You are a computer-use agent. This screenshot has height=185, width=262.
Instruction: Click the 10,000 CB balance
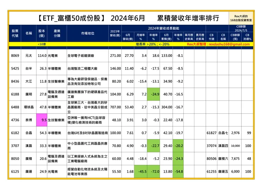(235, 146)
